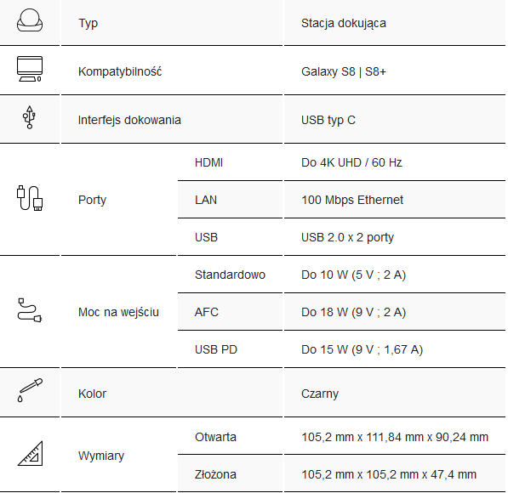Image resolution: width=508 pixels, height=493 pixels.
Task: Select the Standardowo power row label
Action: [230, 275]
